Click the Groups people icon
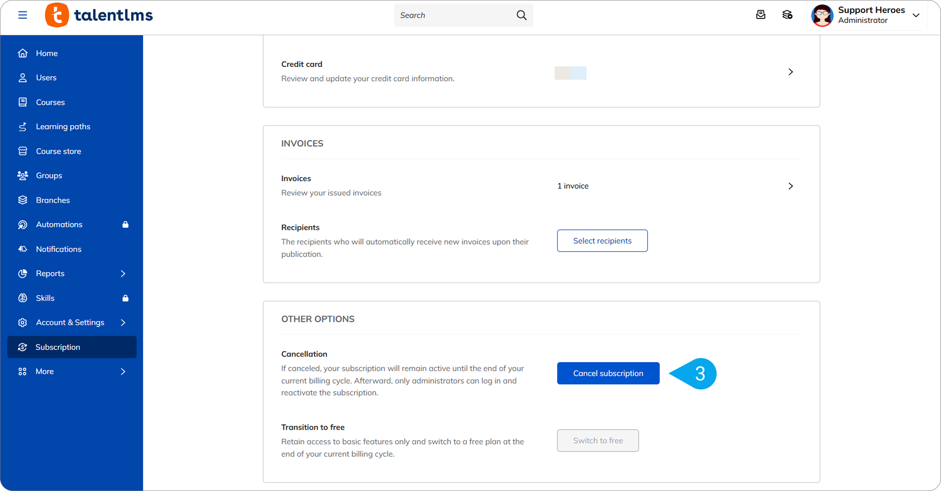941x491 pixels. (x=23, y=176)
